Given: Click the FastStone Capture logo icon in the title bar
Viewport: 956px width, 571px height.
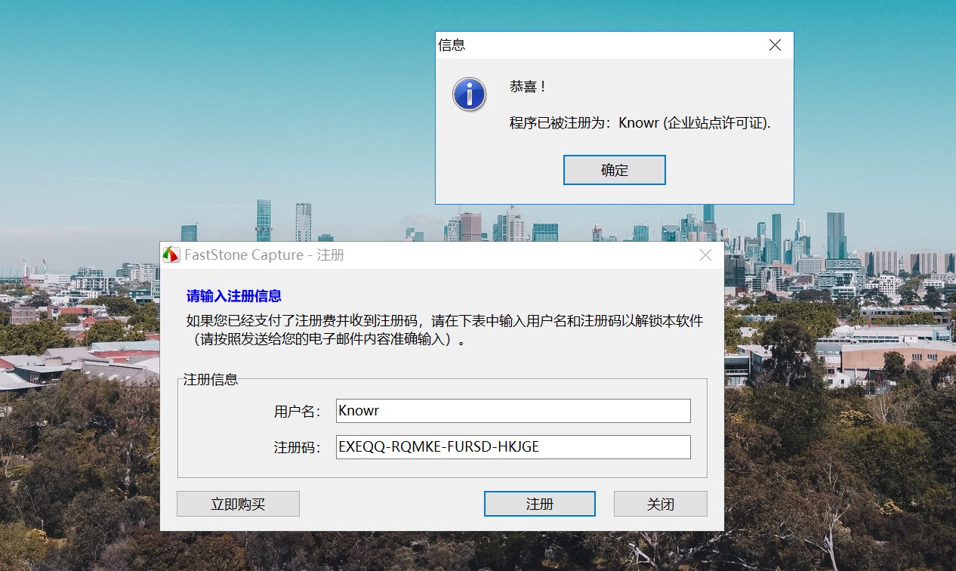Looking at the screenshot, I should click(x=171, y=255).
